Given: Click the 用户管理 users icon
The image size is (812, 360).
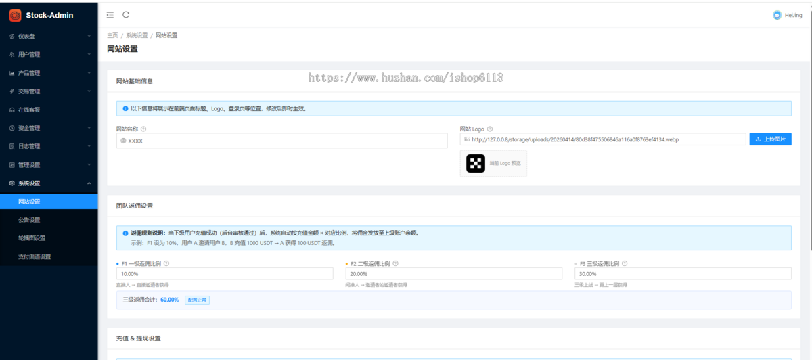Looking at the screenshot, I should tap(12, 54).
